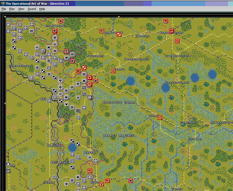This screenshot has width=233, height=191.
Task: Click the Semyatyche city label
Action: [20, 66]
